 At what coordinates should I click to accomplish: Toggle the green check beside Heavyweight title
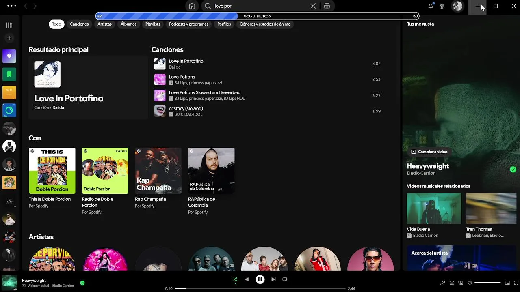[x=513, y=170]
